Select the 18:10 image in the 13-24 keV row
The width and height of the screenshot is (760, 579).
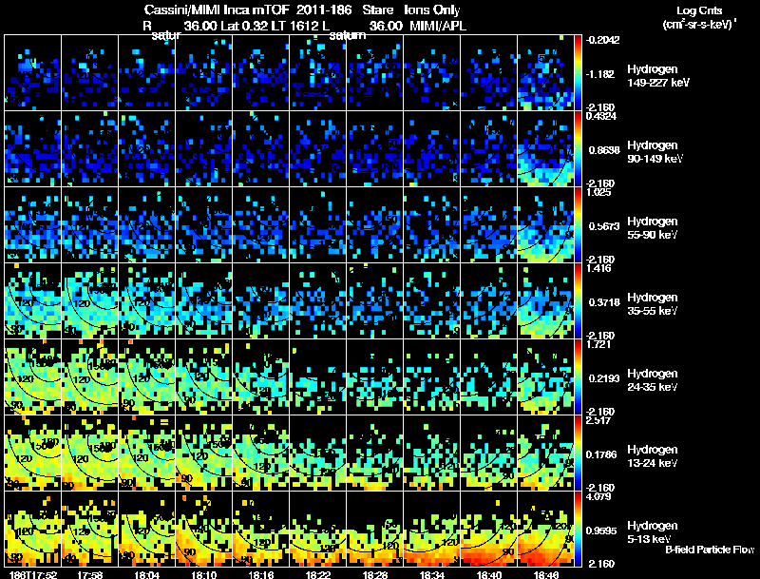[x=204, y=453]
